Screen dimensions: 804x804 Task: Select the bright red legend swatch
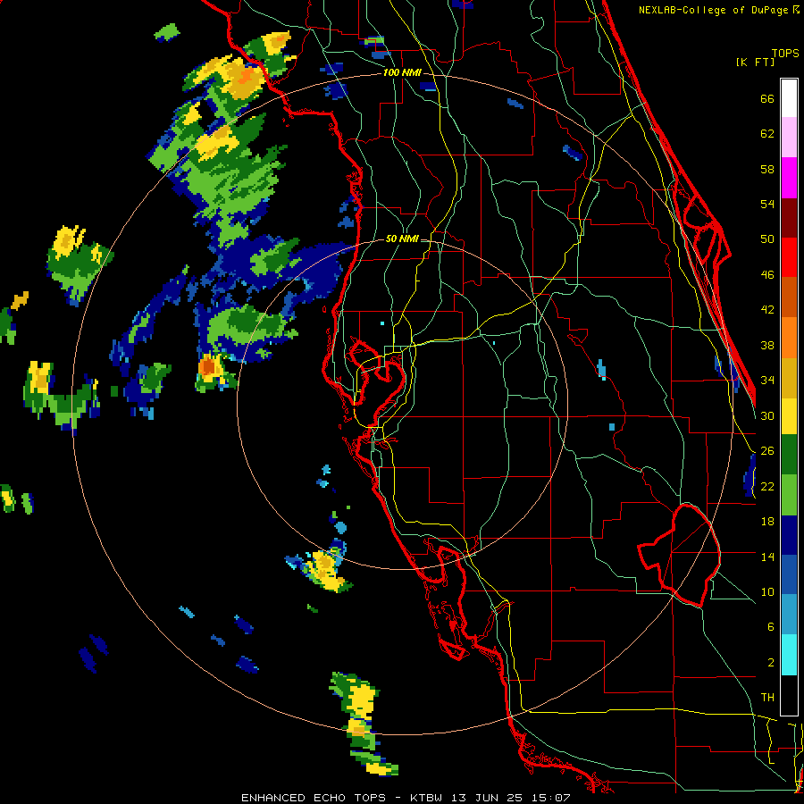[789, 257]
